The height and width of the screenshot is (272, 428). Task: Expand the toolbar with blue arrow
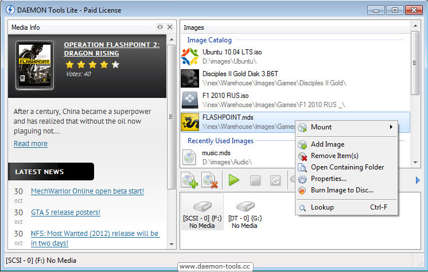(x=418, y=180)
